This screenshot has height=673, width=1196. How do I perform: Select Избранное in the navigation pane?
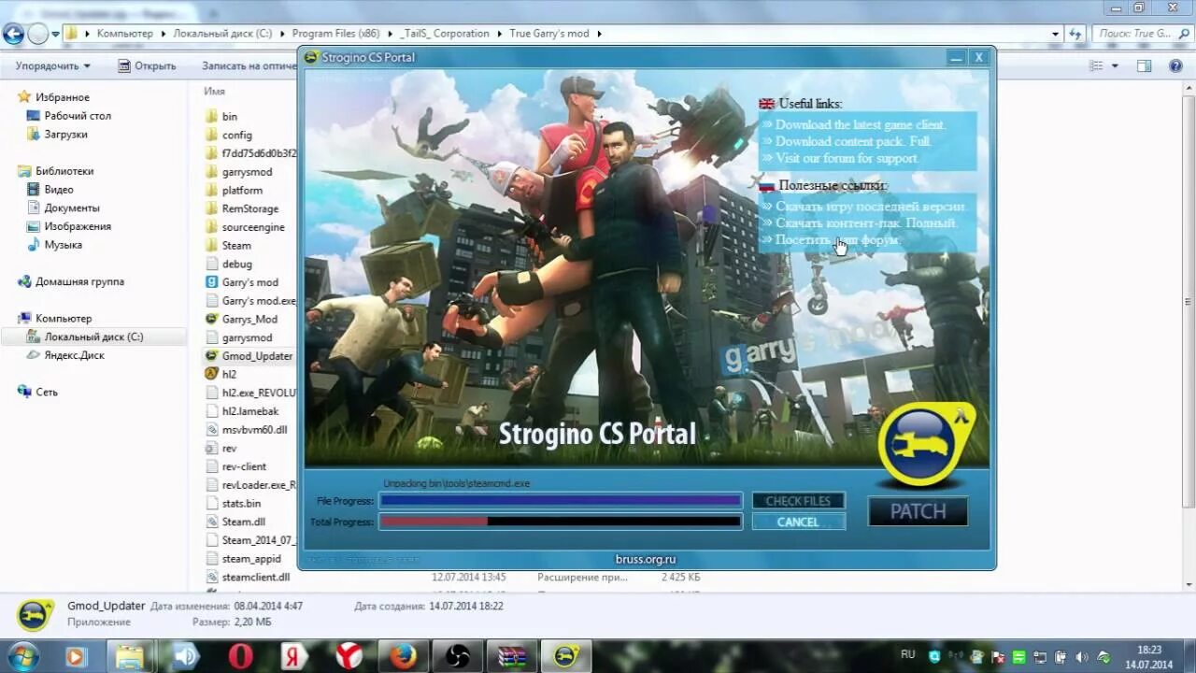tap(63, 97)
